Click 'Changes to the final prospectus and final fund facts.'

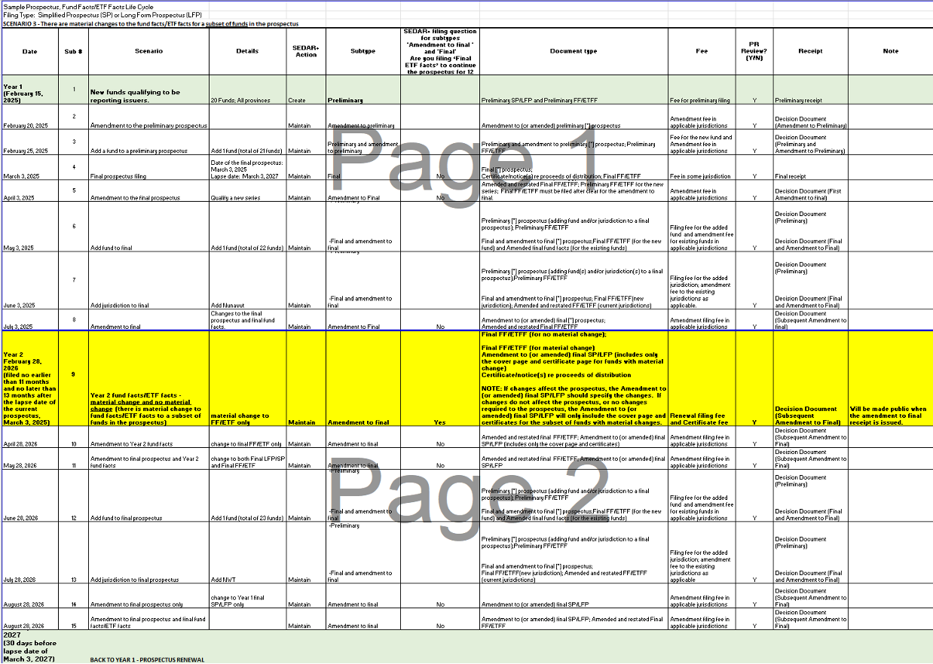247,320
